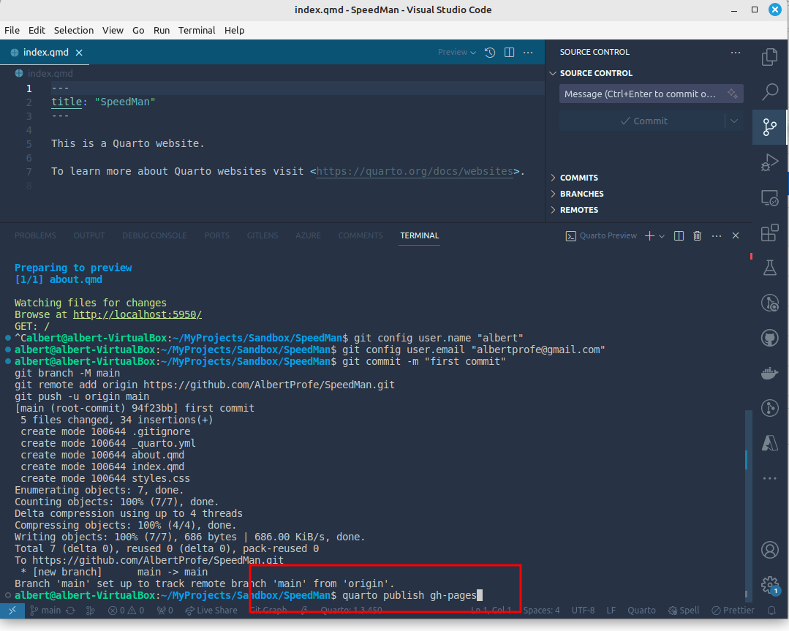Image resolution: width=789 pixels, height=631 pixels.
Task: Open the Preview dropdown in editor toolbar
Action: click(457, 53)
